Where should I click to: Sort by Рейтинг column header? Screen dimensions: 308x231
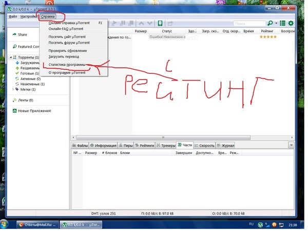click(267, 31)
